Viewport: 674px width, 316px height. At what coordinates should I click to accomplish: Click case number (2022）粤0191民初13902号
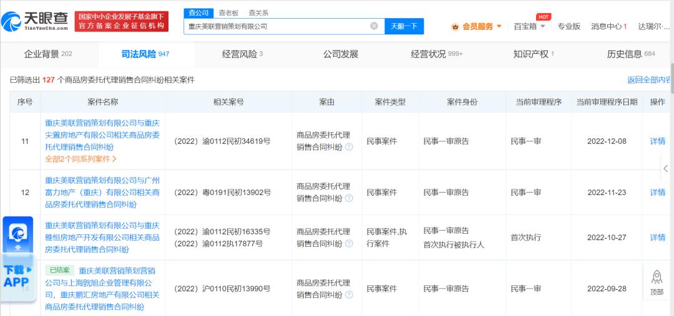(222, 192)
